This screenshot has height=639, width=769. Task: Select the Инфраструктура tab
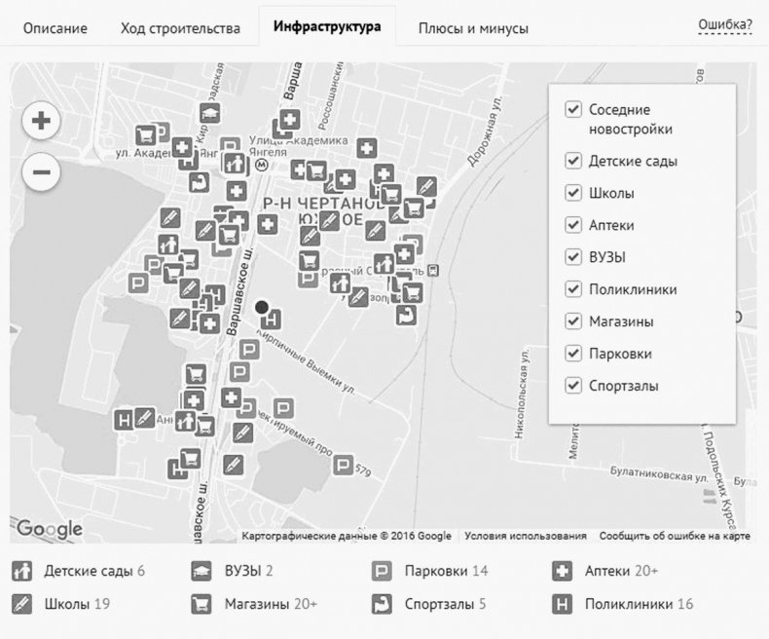(x=327, y=26)
